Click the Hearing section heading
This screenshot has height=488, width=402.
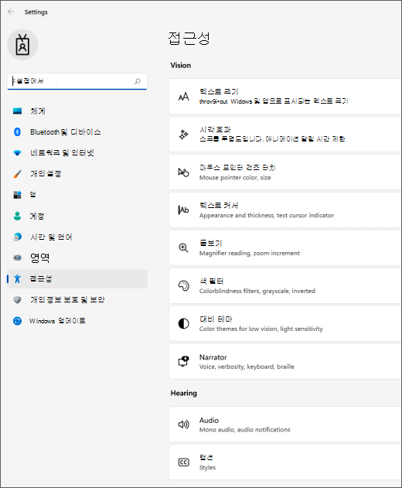[183, 393]
